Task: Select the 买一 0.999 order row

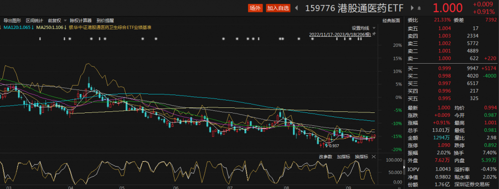Action: [x=452, y=68]
